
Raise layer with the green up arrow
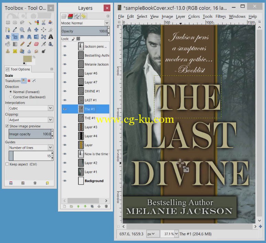[78, 206]
